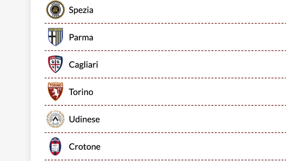Click the Parma Calcio shield logo
286x161 pixels.
click(x=55, y=37)
